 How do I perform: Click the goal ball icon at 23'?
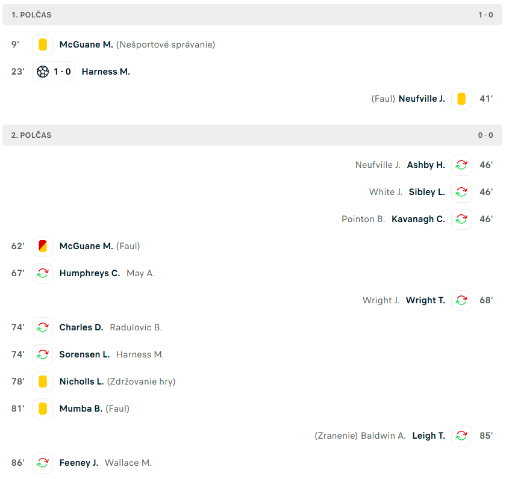coord(43,72)
